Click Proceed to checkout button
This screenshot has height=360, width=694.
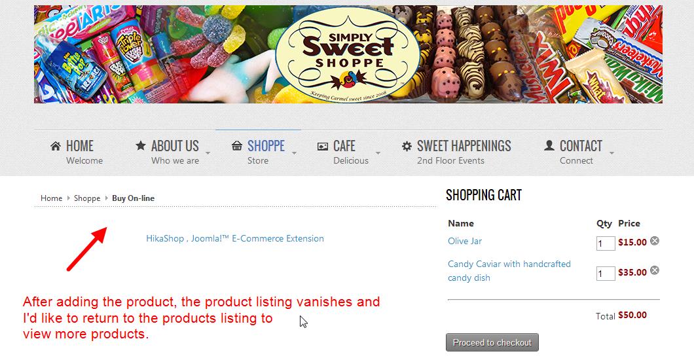[492, 342]
